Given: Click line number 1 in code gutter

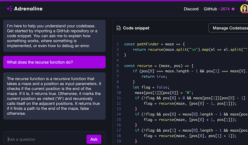Looking at the screenshot, I should 117,44.
